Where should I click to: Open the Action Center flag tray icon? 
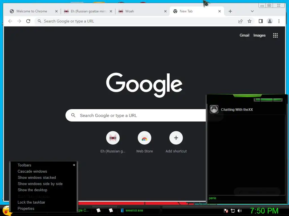click(x=226, y=211)
